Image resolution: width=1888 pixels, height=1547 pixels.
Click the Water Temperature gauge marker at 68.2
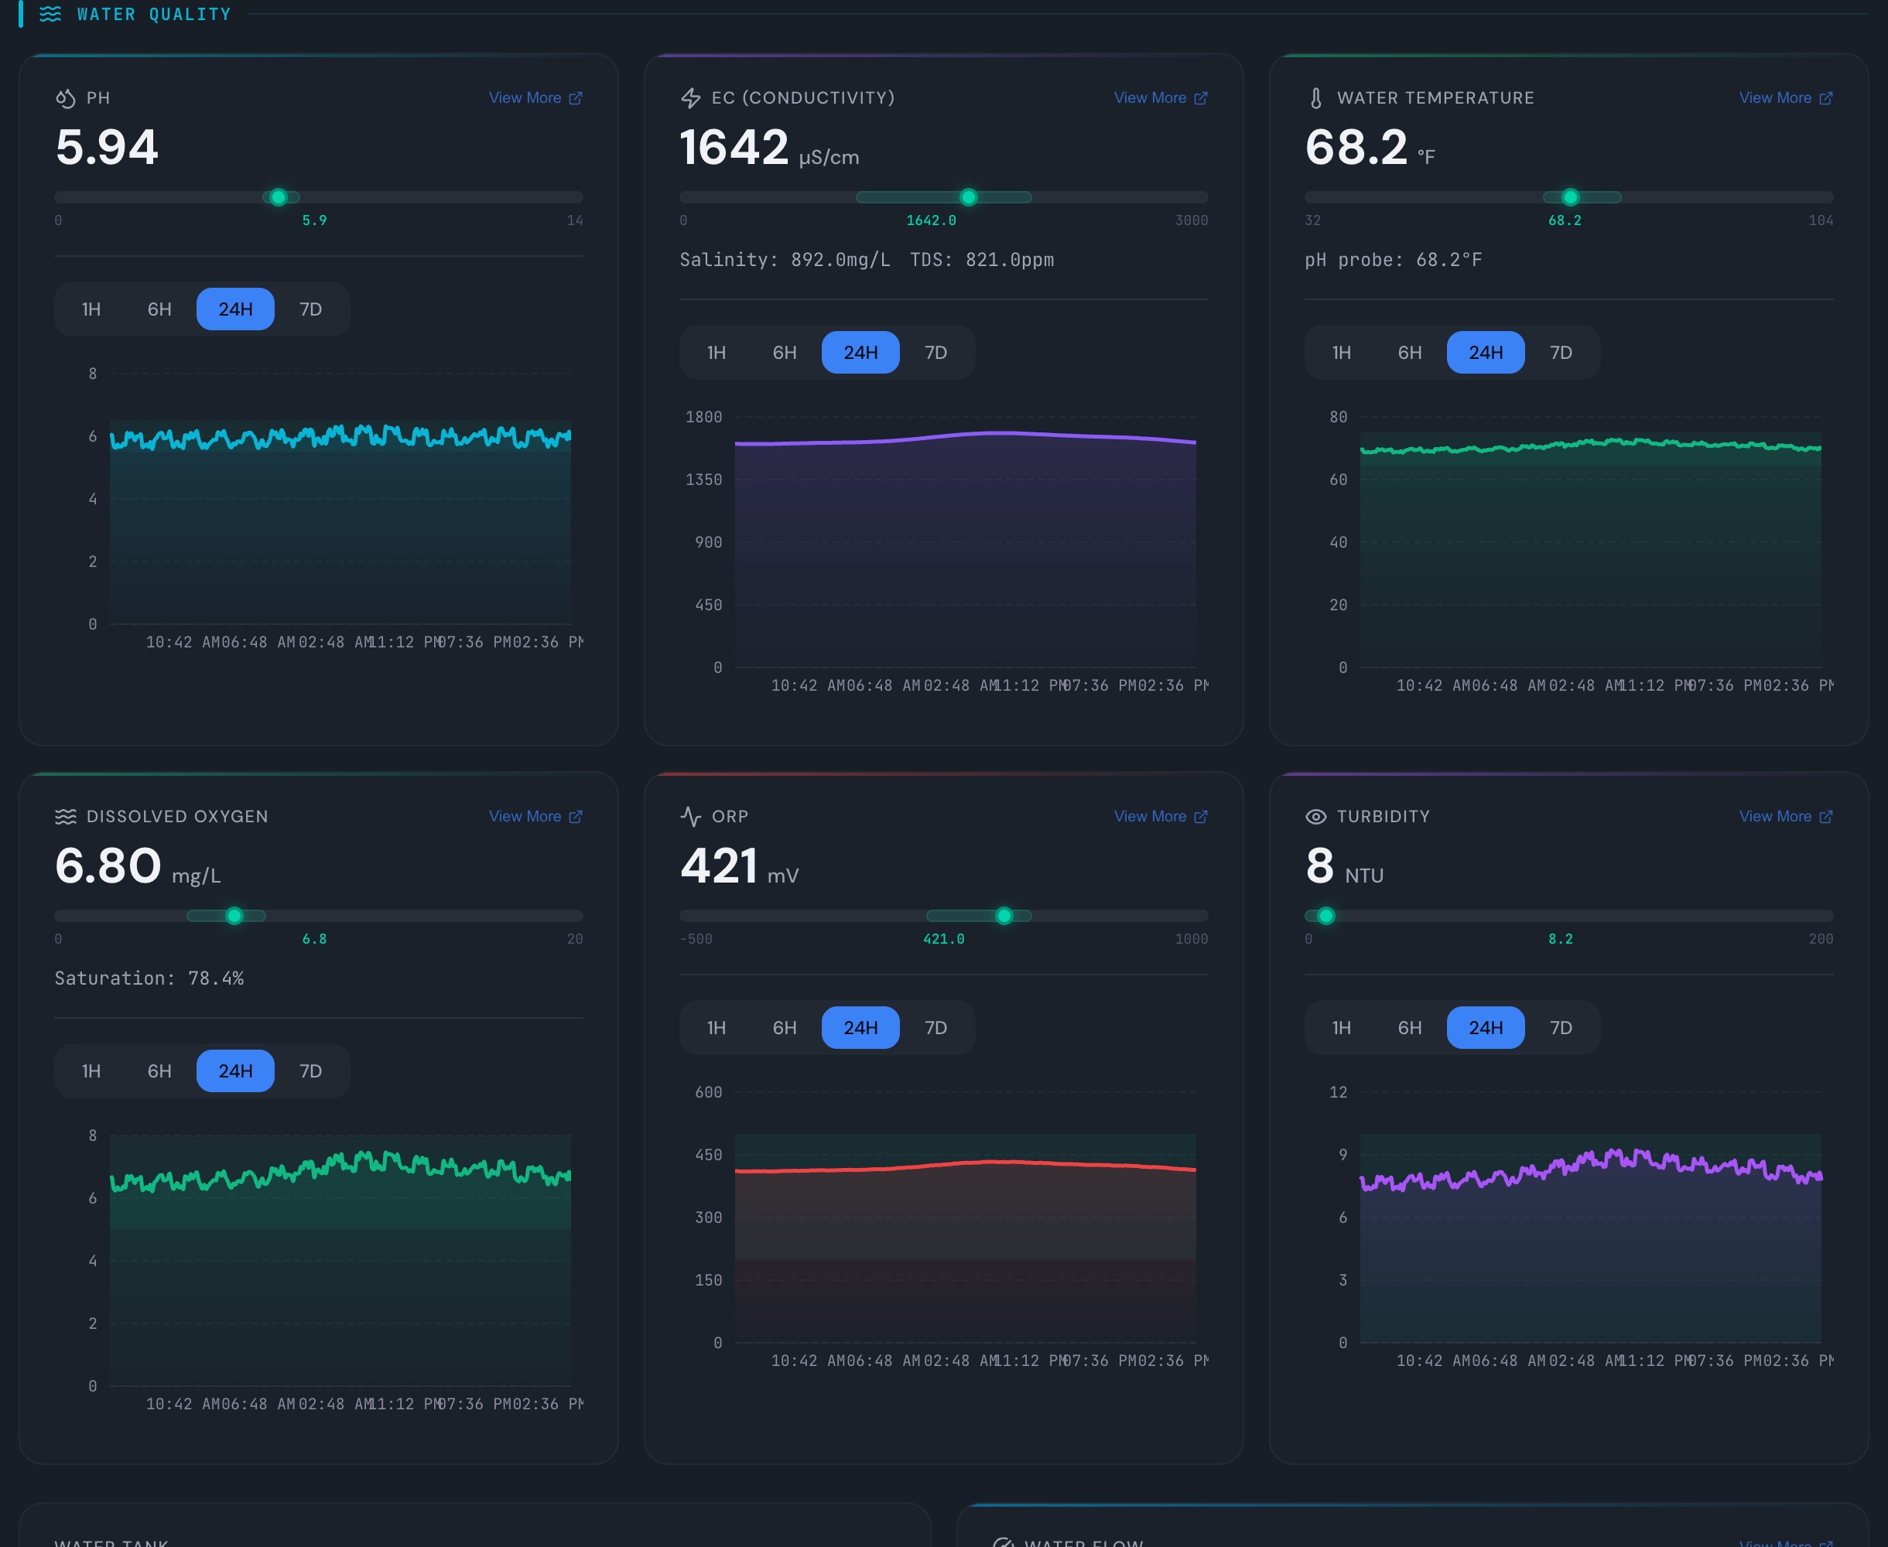(x=1570, y=197)
